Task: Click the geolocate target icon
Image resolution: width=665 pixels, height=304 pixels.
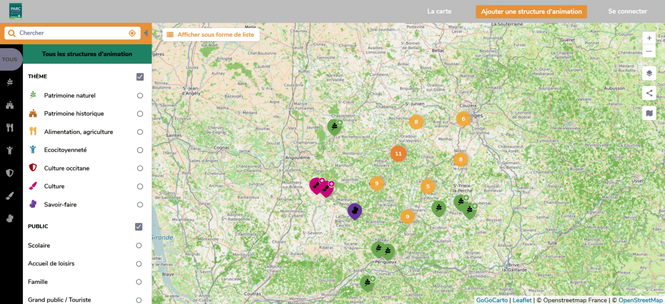Action: (133, 33)
